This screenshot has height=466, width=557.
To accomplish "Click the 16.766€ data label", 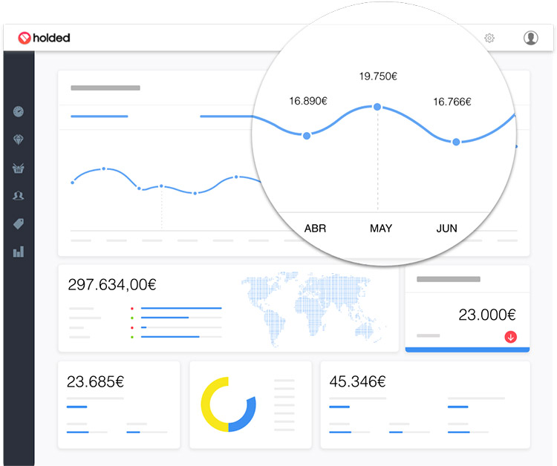I will [452, 102].
